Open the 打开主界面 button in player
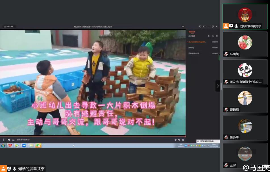Screen dimensions: 270x172 click(x=9, y=26)
